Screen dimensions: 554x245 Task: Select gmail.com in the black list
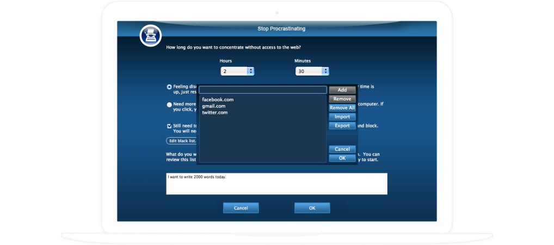tap(214, 106)
